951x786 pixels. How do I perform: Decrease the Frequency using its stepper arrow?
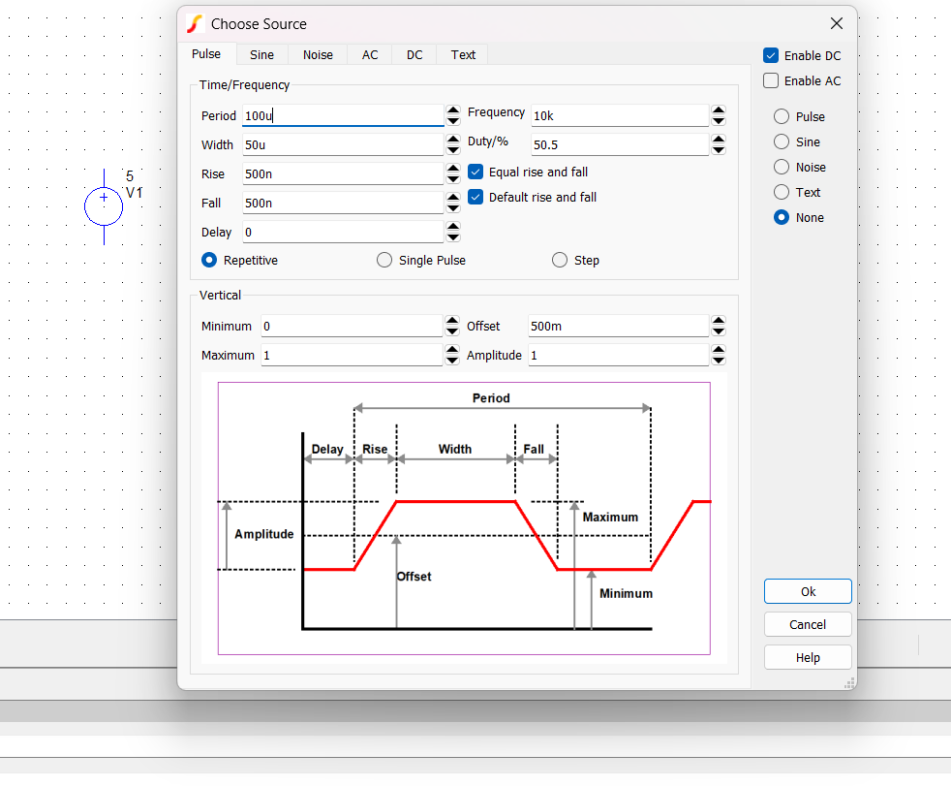718,120
